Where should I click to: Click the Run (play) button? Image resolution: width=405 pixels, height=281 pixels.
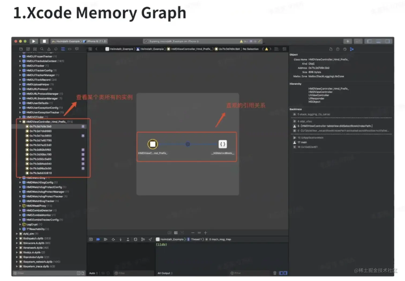33,41
